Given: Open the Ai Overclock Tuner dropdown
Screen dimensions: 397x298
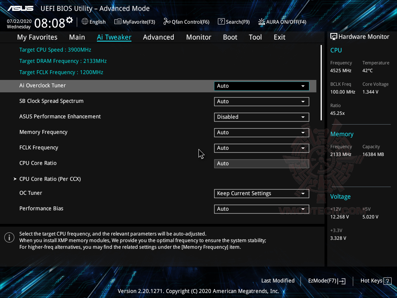Looking at the screenshot, I should 261,86.
